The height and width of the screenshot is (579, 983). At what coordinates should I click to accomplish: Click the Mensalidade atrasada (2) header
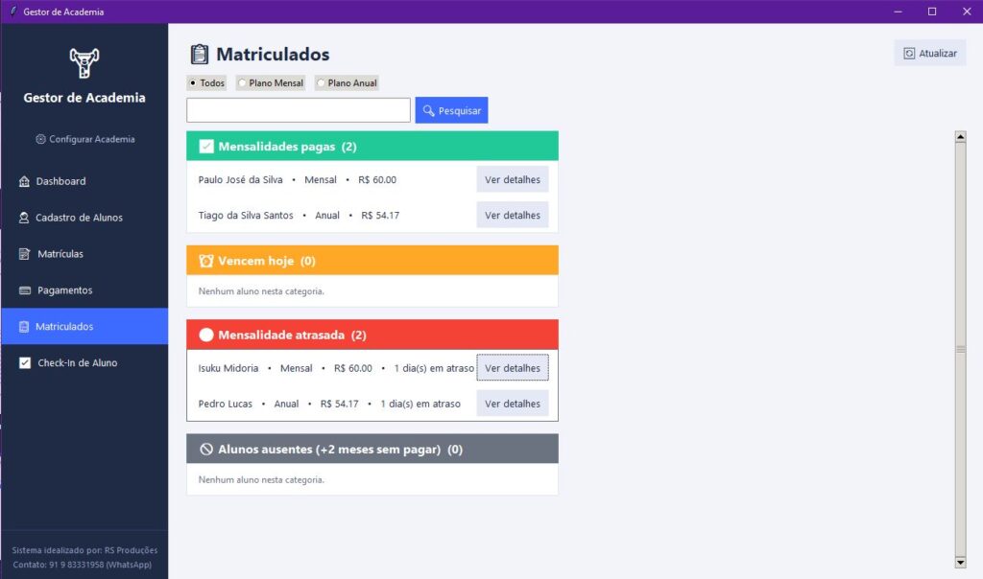tap(372, 335)
